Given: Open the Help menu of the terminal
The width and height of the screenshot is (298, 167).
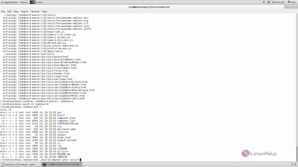Looking at the screenshot, I should coord(44,12).
